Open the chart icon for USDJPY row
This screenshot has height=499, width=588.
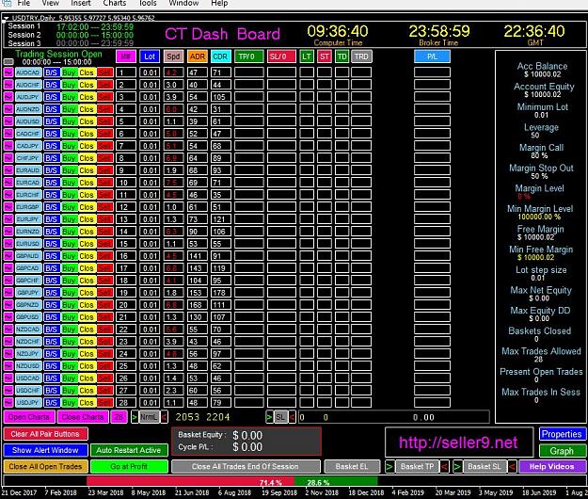pyautogui.click(x=8, y=403)
